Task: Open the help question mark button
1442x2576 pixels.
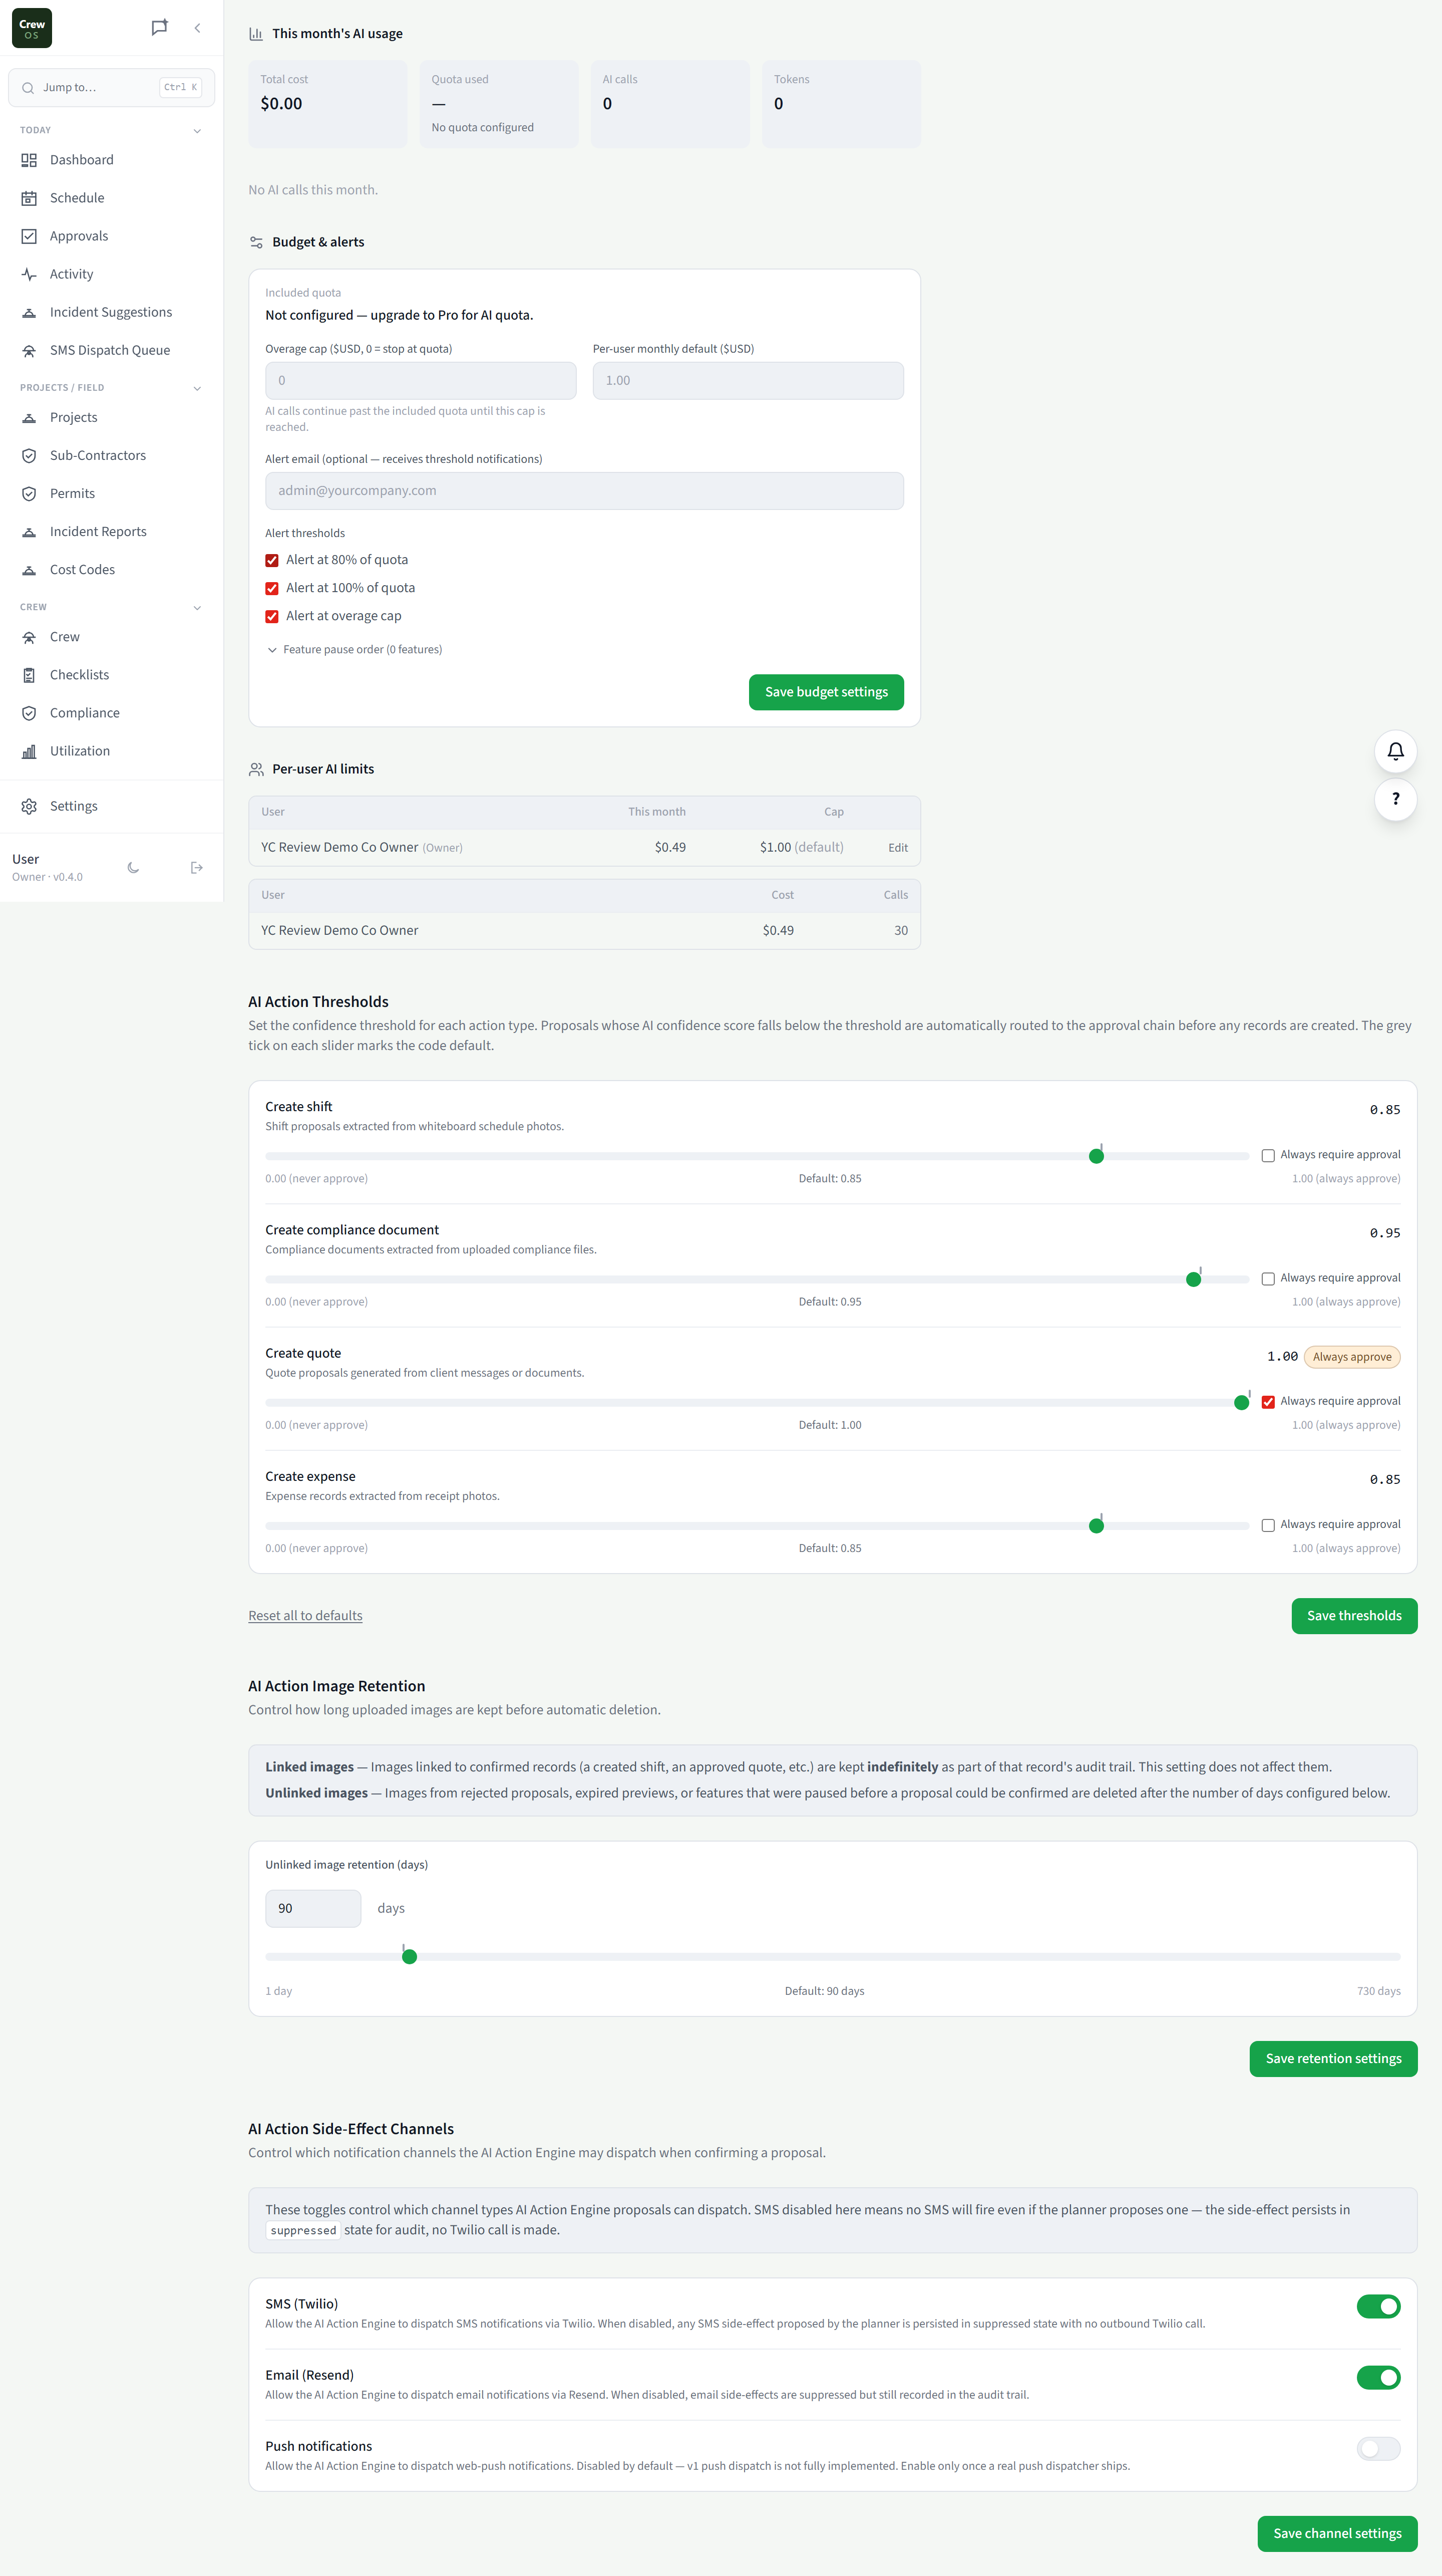Action: tap(1395, 799)
